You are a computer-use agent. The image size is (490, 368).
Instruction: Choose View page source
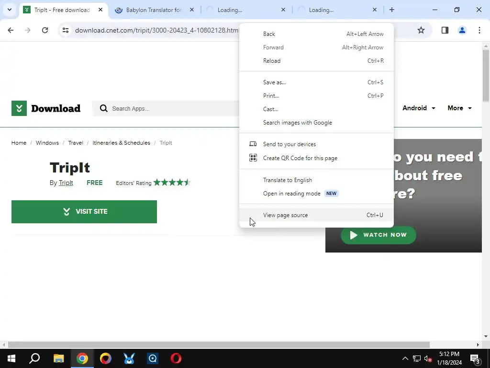point(316,215)
